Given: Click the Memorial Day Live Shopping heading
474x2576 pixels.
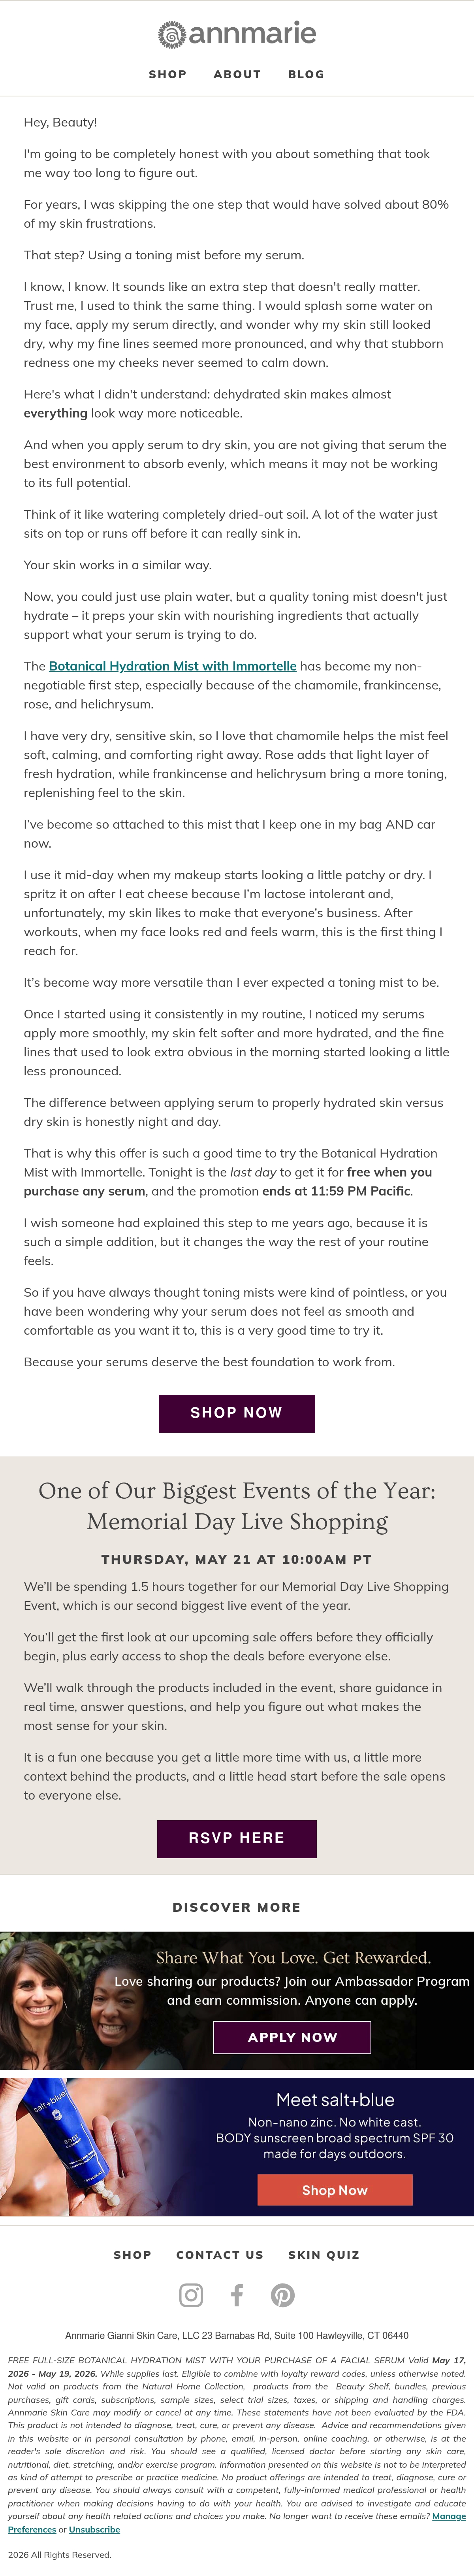Looking at the screenshot, I should point(237,1506).
